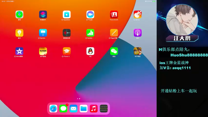
Task: Click the H俱乐部点陪丸 text
Action: pos(174,50)
